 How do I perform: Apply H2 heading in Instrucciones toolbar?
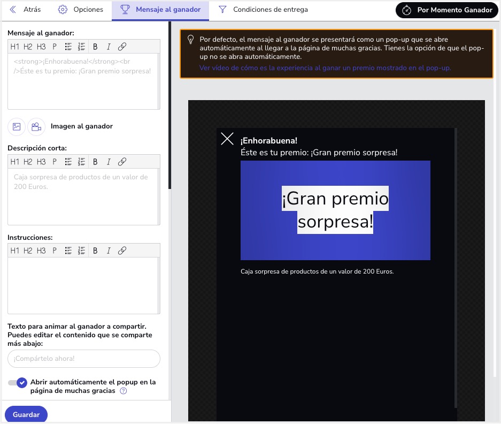[x=28, y=251]
